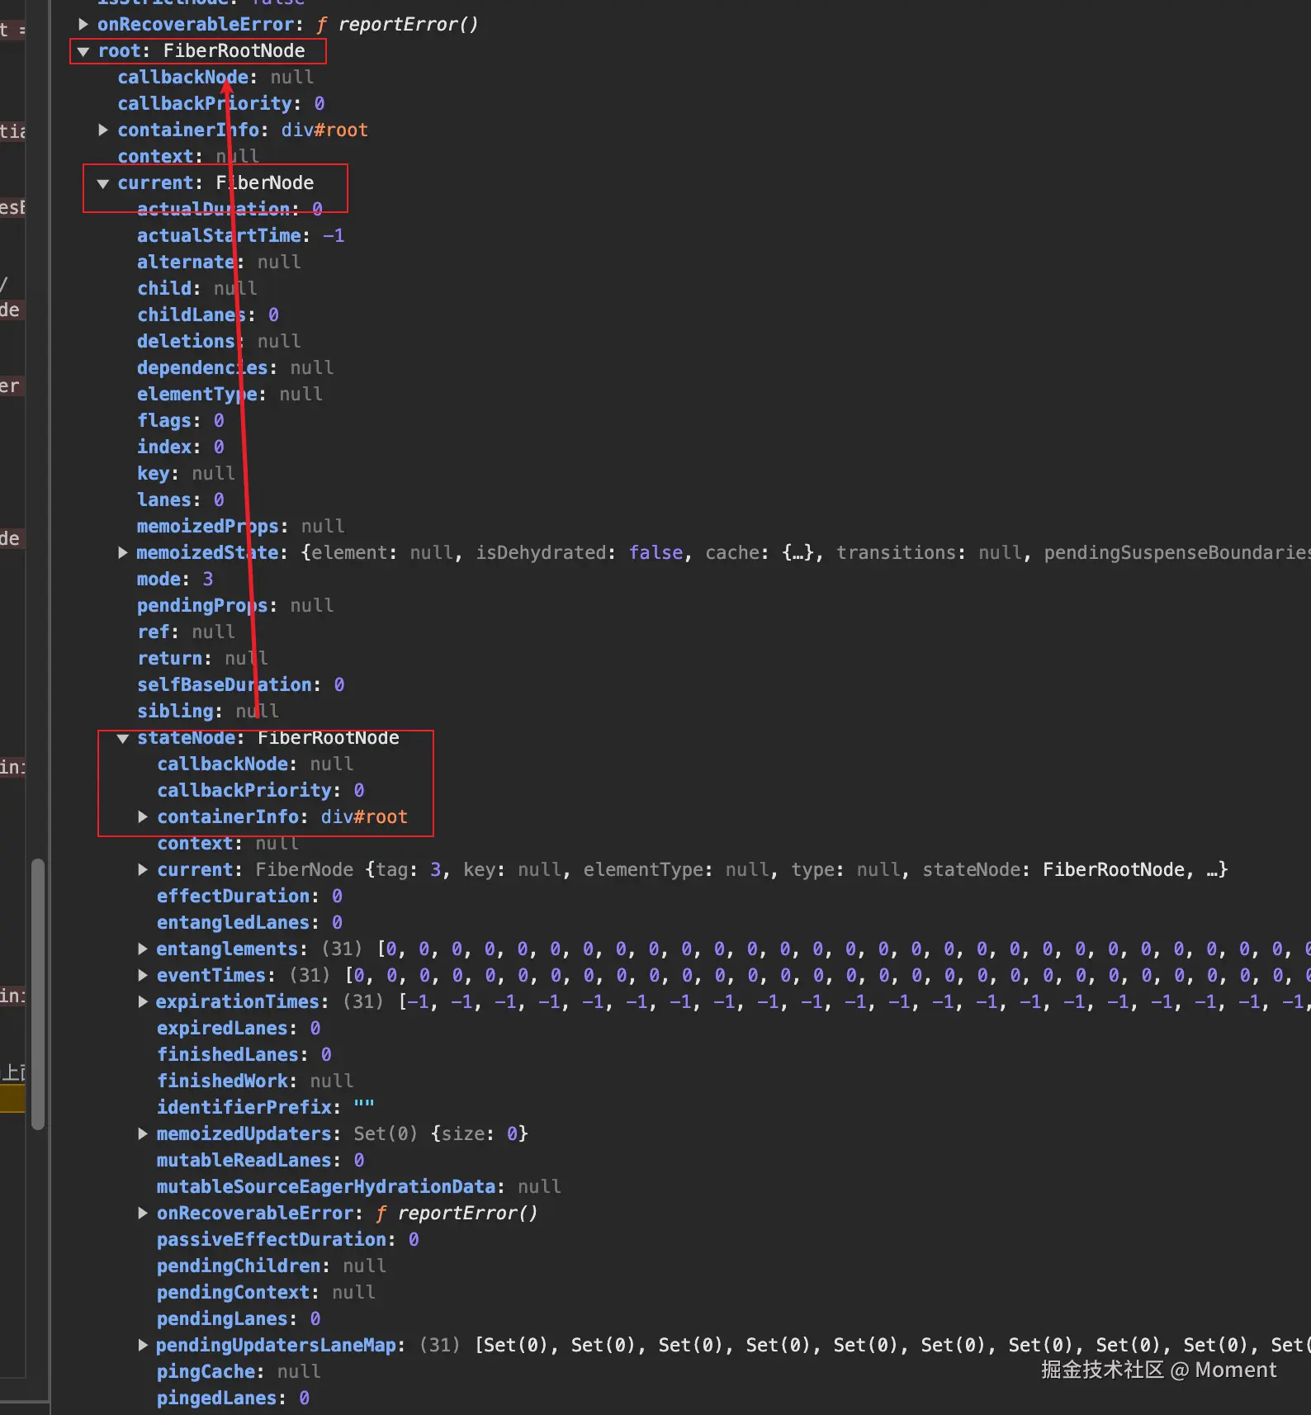Click callbackPriority: 0 under stateNode
Viewport: 1311px width, 1415px height.
pos(261,791)
